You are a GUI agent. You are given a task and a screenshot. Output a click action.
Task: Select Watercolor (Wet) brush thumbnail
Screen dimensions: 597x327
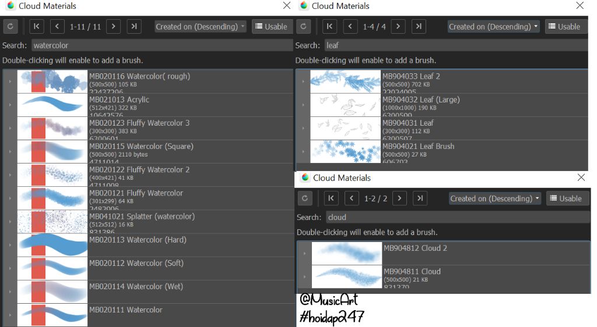[x=52, y=292]
